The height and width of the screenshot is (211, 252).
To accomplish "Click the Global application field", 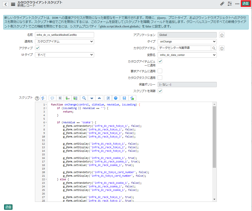I will (x=187, y=35).
